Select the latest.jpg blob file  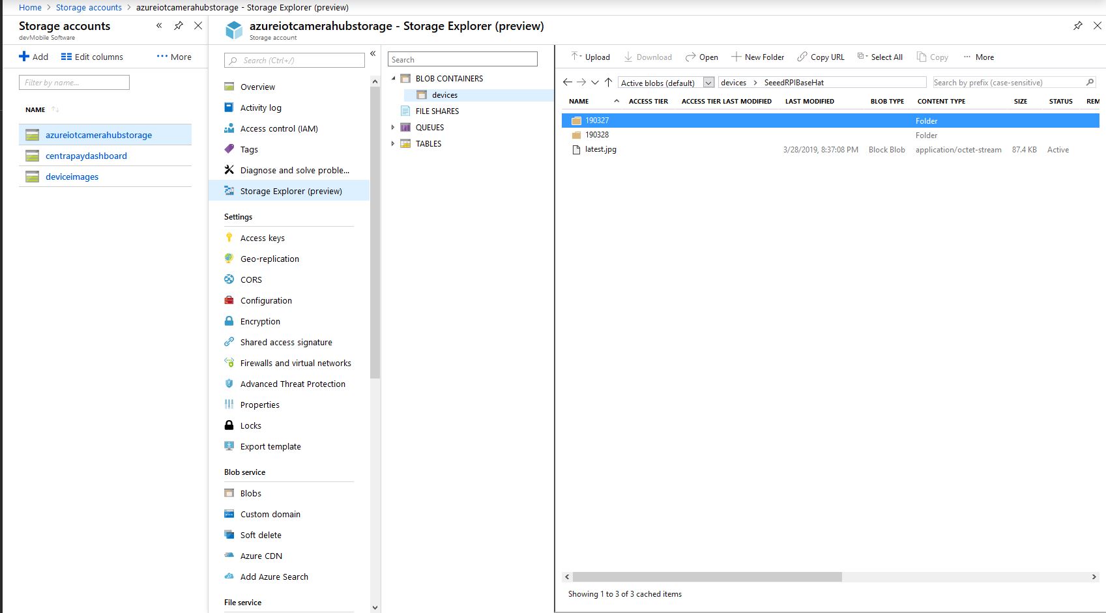pos(600,149)
